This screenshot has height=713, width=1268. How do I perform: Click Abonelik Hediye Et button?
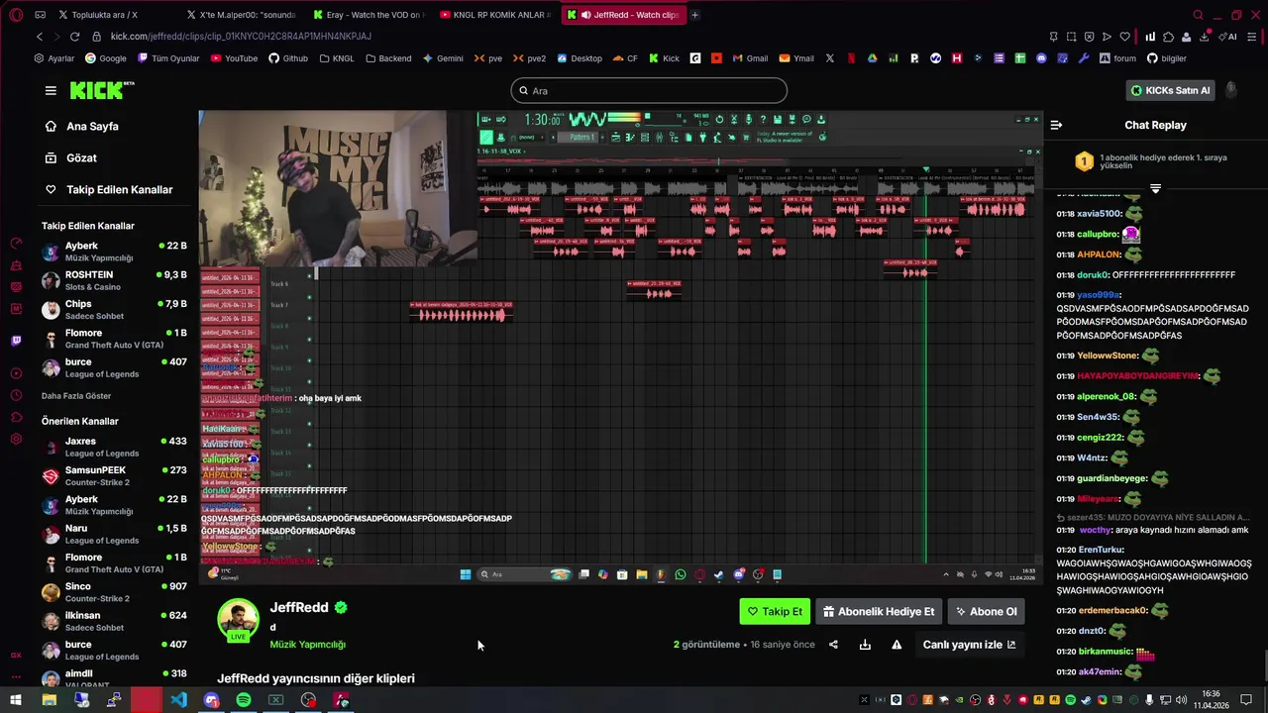tap(879, 611)
